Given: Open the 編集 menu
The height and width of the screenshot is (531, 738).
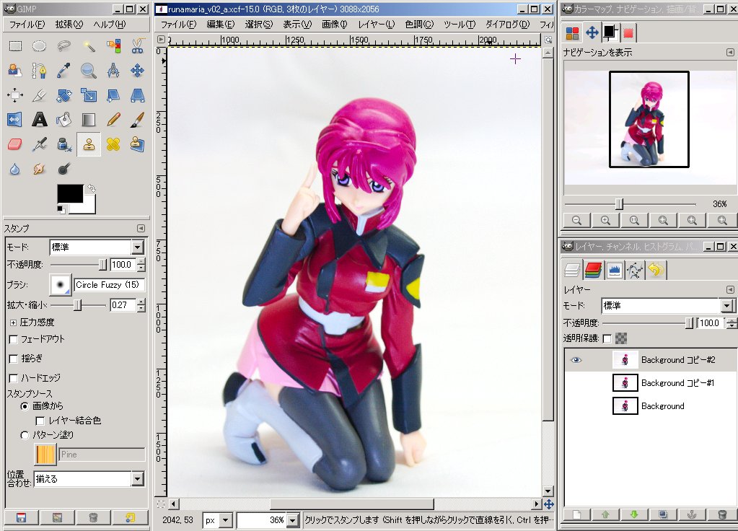Looking at the screenshot, I should pos(220,24).
